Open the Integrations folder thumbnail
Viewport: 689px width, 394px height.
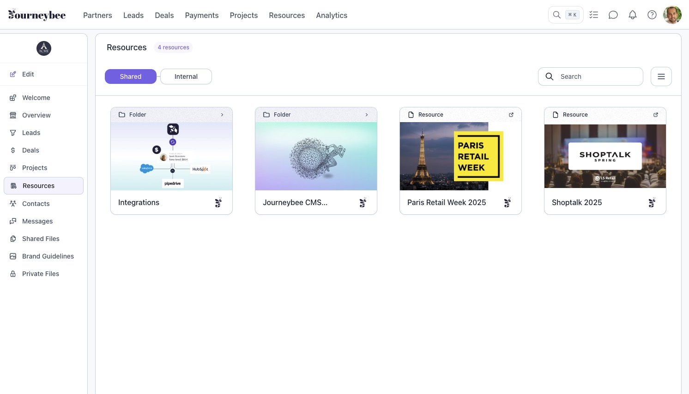click(171, 156)
